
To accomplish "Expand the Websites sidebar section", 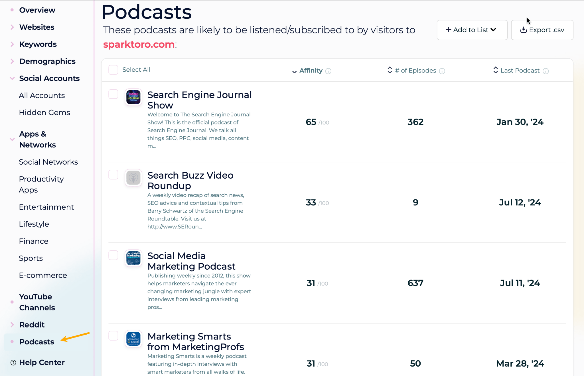I will (36, 27).
